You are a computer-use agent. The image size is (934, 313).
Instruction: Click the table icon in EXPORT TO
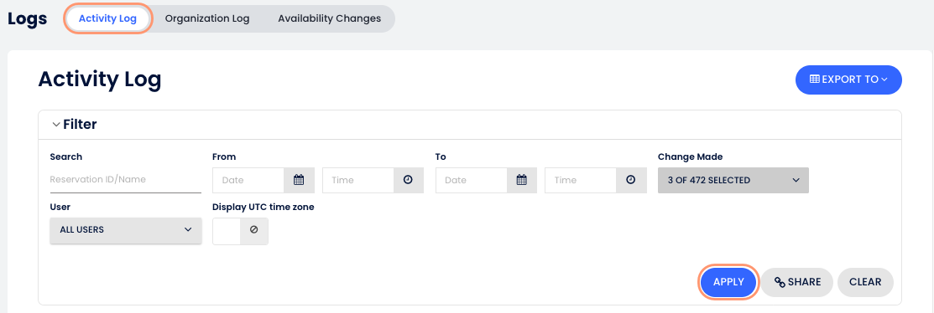point(814,80)
